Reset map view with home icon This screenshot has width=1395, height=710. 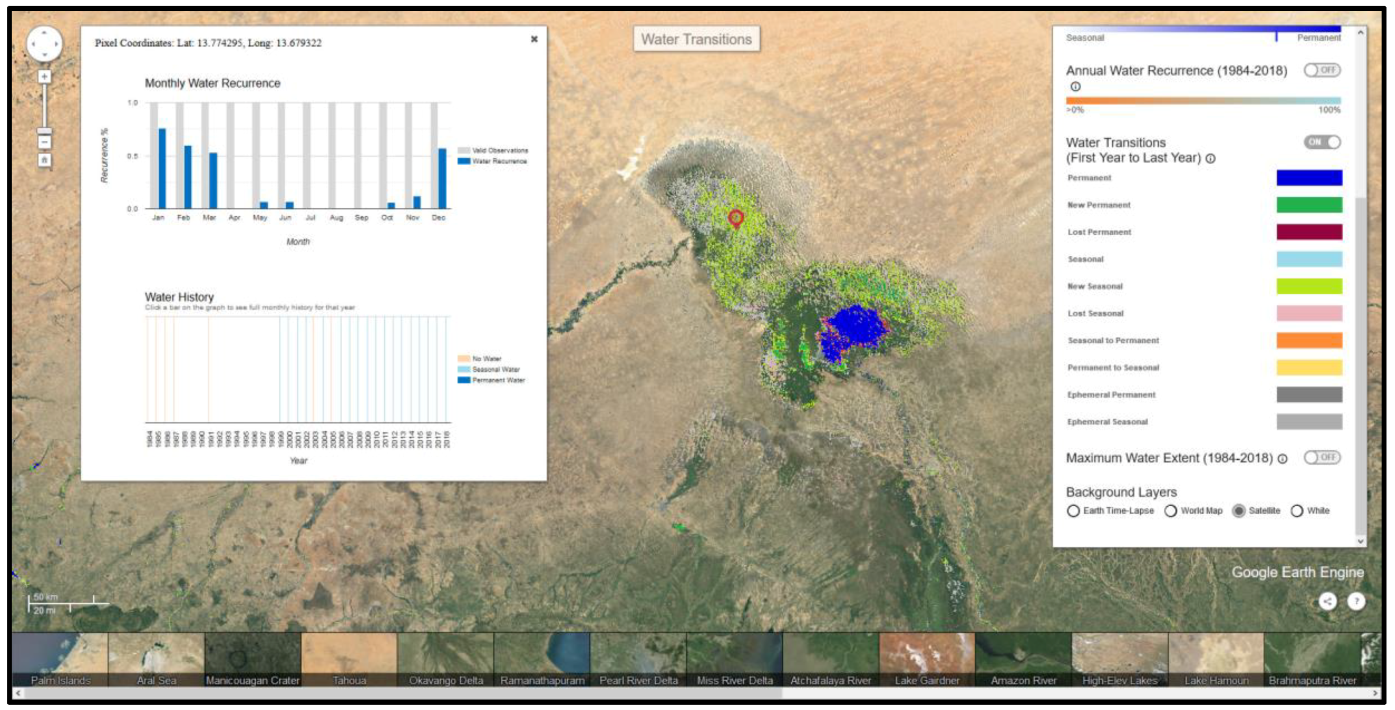(45, 160)
